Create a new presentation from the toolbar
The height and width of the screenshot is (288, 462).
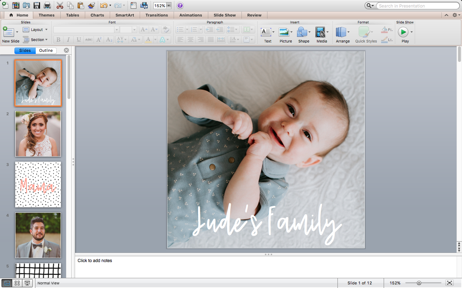click(x=5, y=5)
